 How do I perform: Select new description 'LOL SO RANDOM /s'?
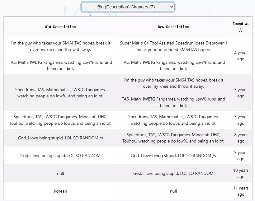point(173,156)
